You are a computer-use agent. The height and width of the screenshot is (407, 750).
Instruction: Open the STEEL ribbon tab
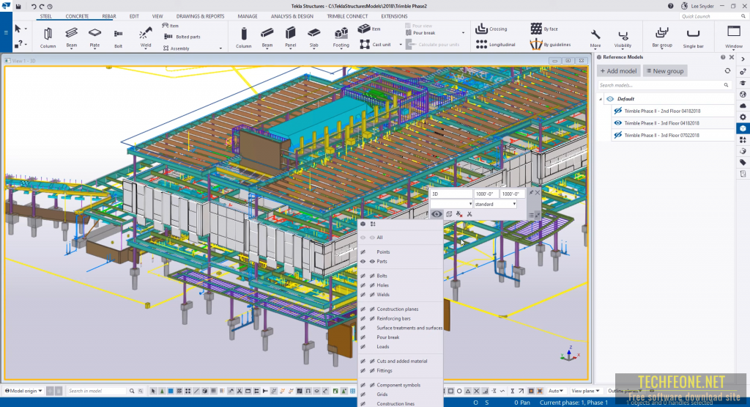[x=46, y=16]
